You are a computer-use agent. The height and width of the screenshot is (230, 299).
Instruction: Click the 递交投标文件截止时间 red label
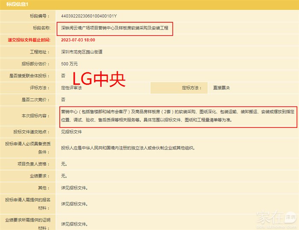29,40
